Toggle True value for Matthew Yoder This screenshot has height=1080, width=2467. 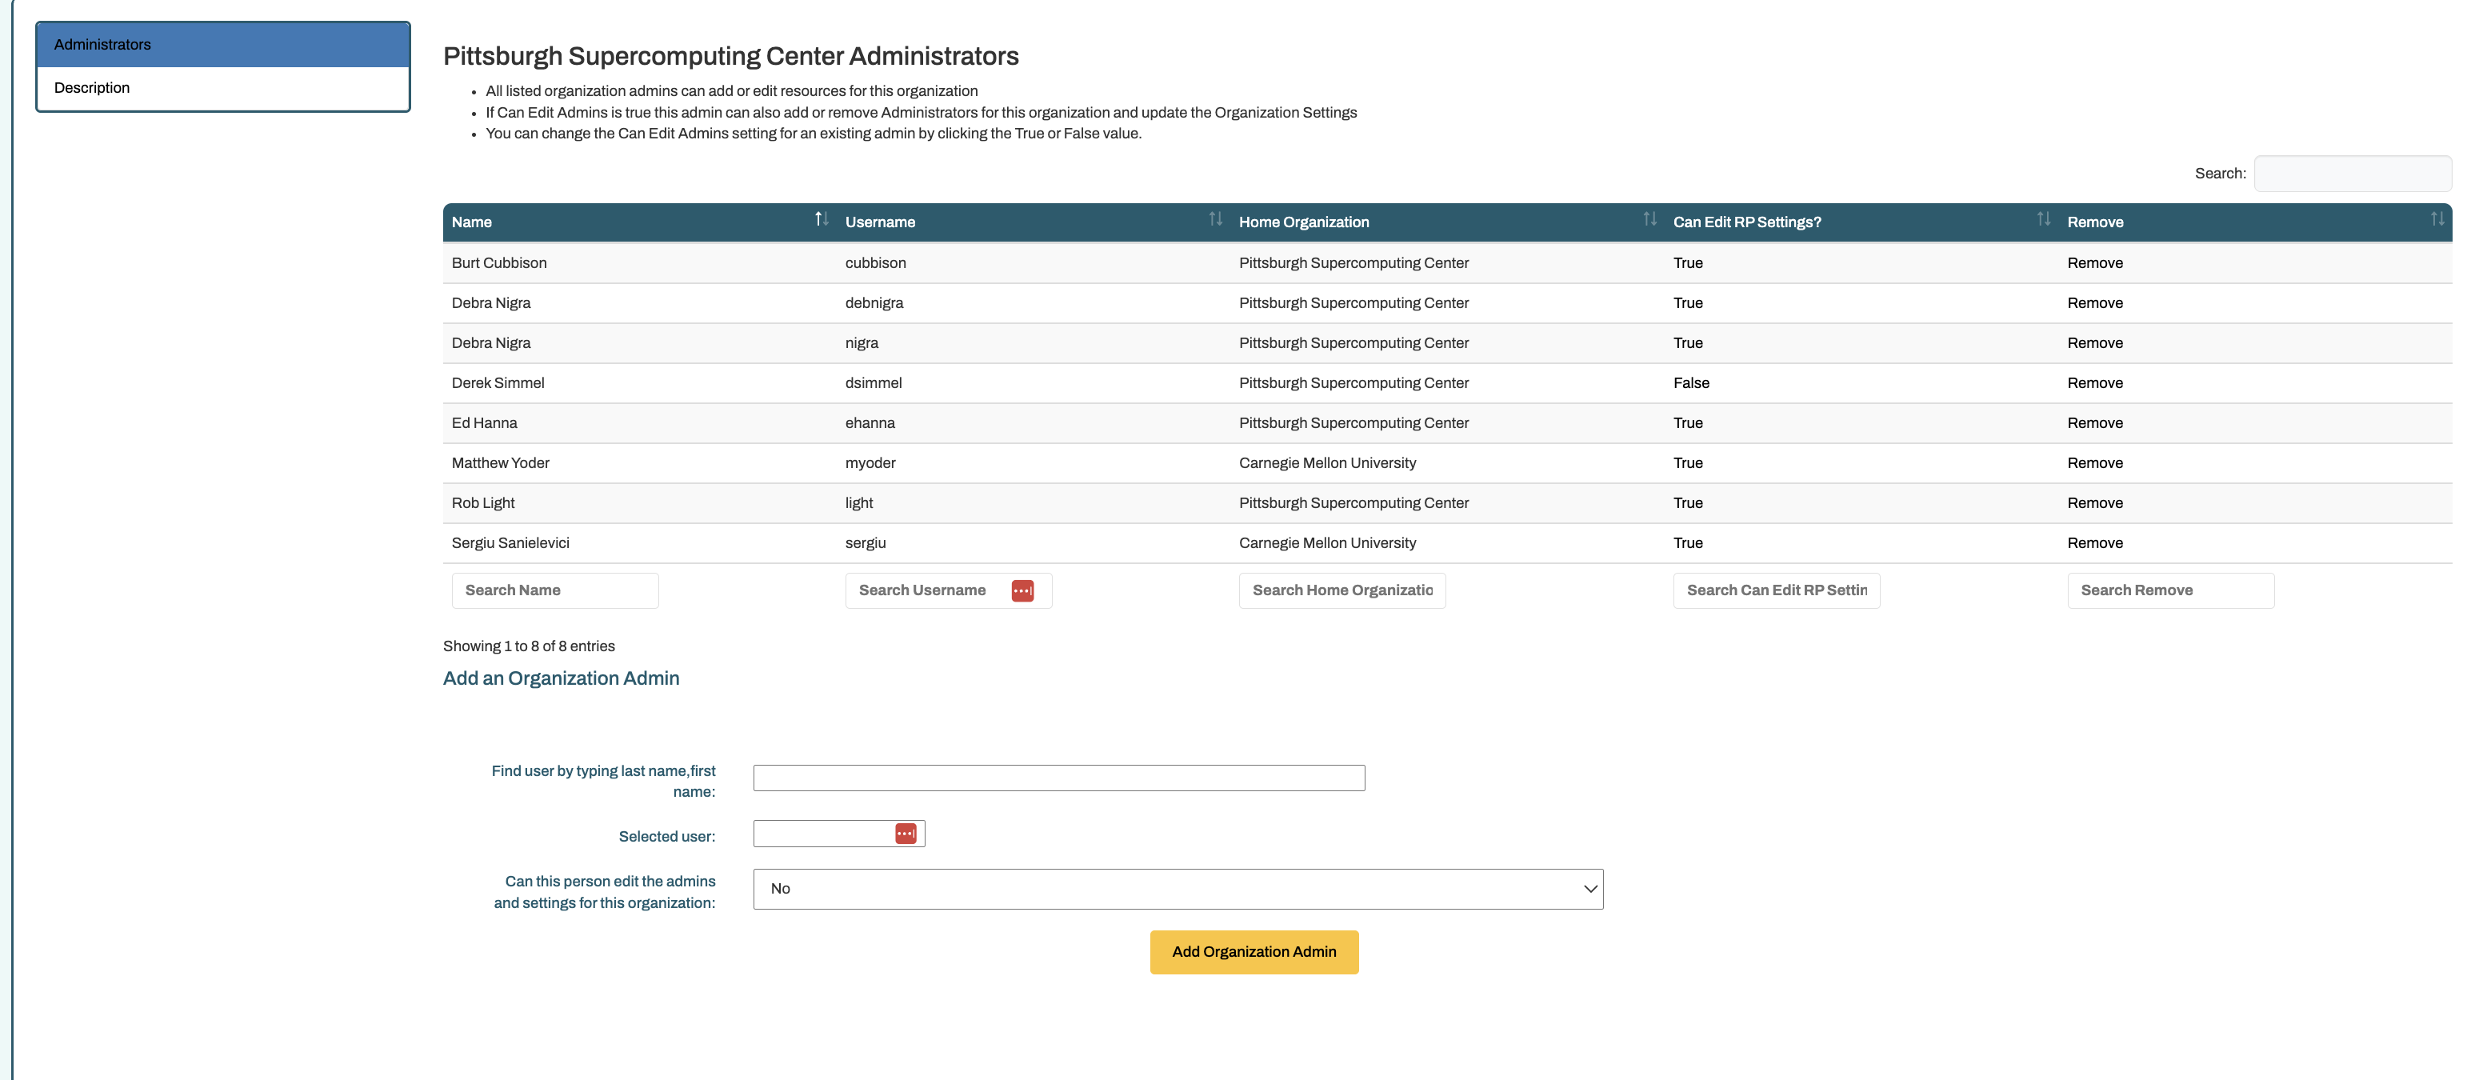(x=1687, y=463)
